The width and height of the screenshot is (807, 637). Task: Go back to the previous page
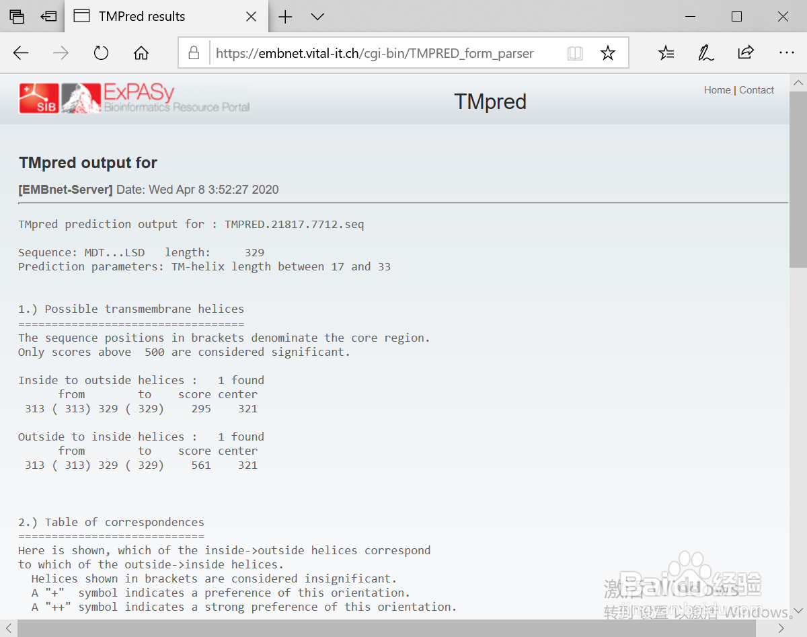tap(21, 53)
